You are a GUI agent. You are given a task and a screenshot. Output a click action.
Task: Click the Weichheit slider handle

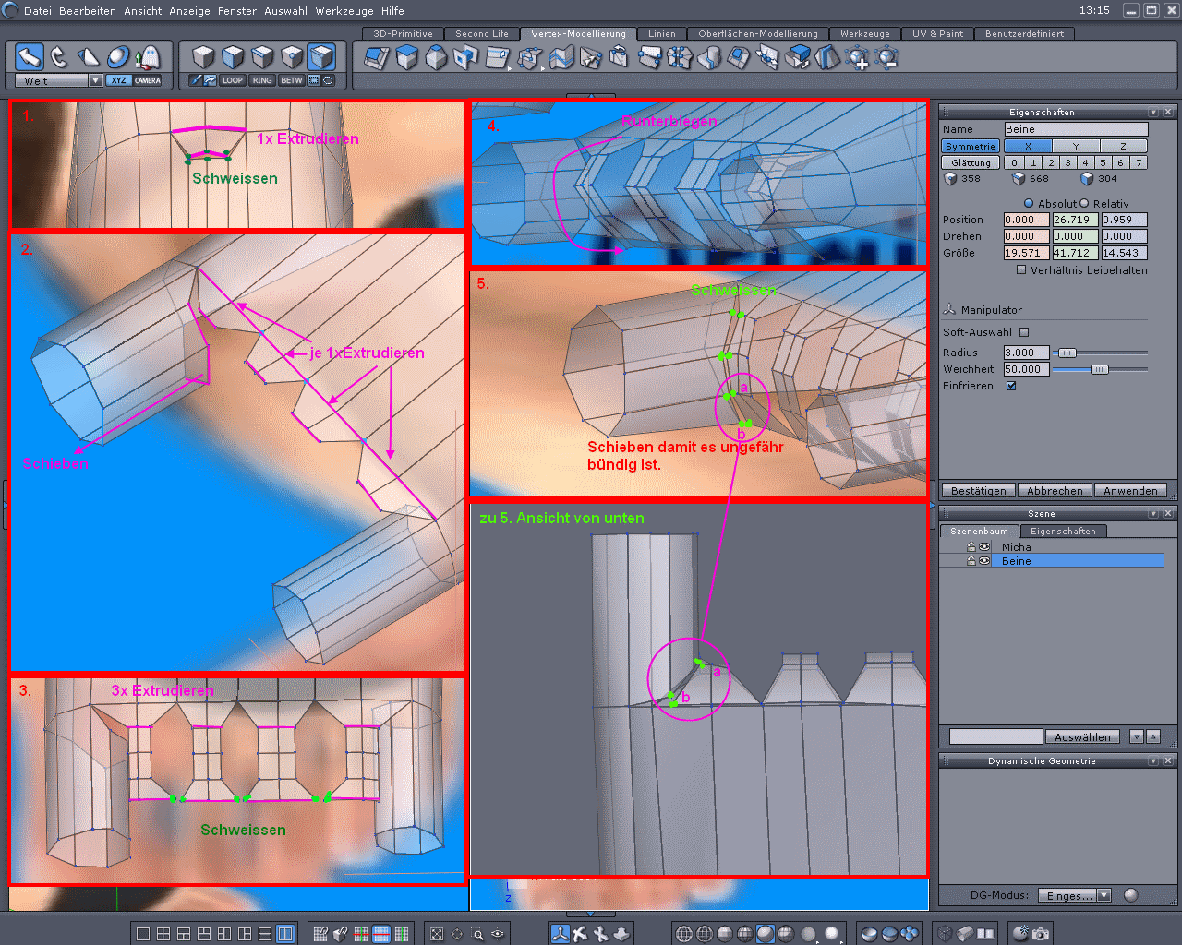[1099, 369]
